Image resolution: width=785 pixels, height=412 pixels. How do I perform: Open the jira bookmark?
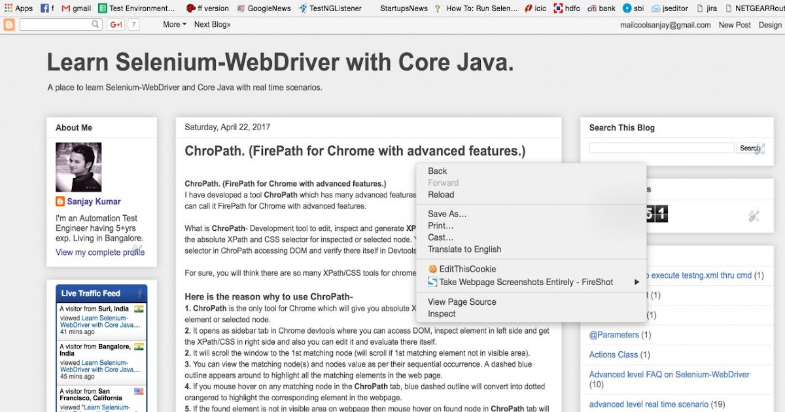(x=706, y=9)
